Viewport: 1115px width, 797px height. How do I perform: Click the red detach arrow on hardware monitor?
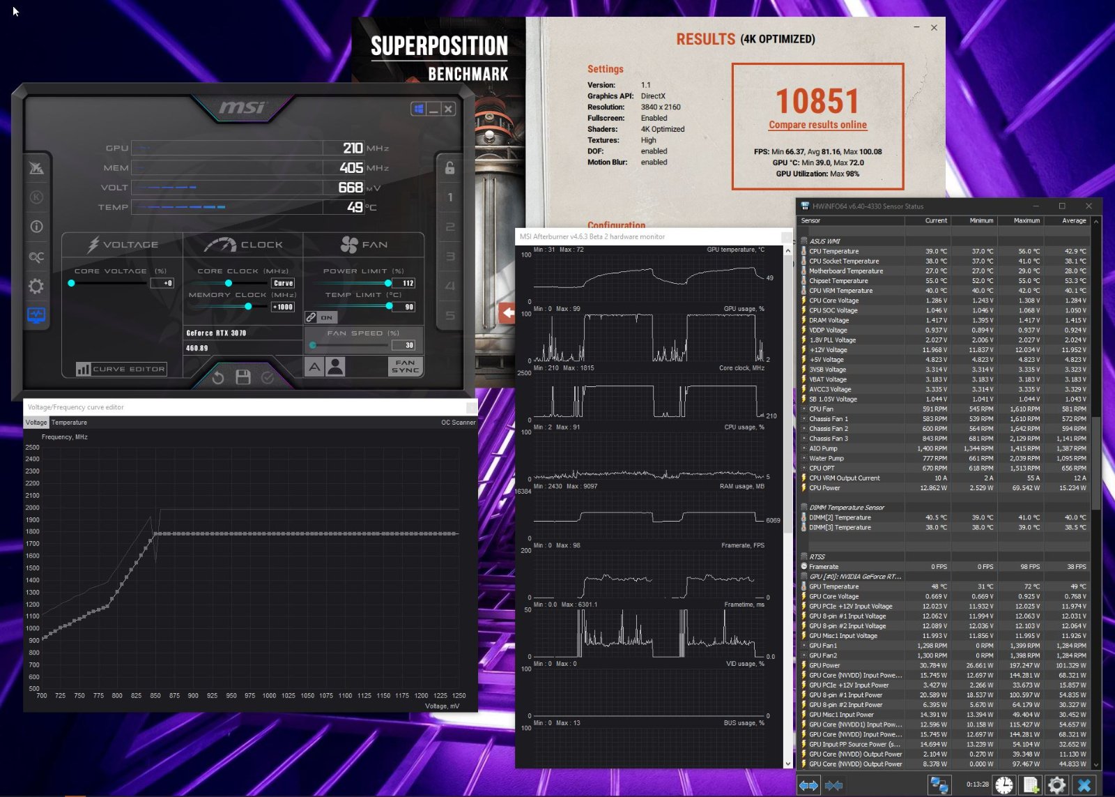pyautogui.click(x=508, y=313)
